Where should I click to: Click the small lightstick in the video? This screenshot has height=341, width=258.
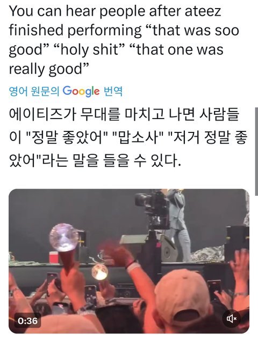[99, 271]
